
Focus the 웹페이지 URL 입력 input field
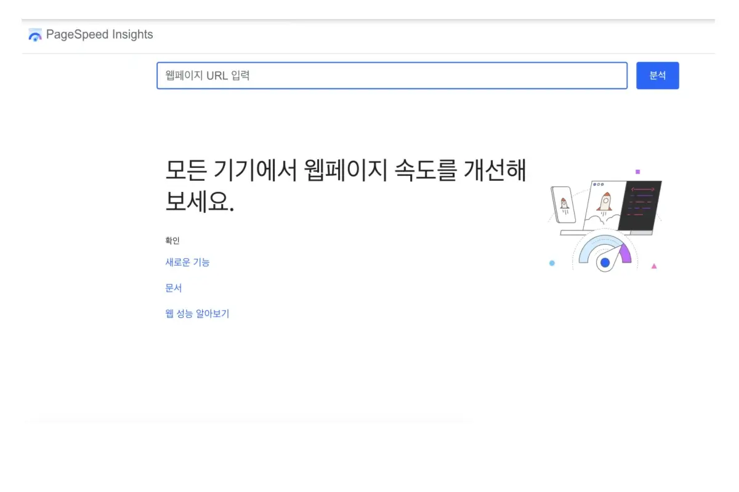pyautogui.click(x=392, y=75)
